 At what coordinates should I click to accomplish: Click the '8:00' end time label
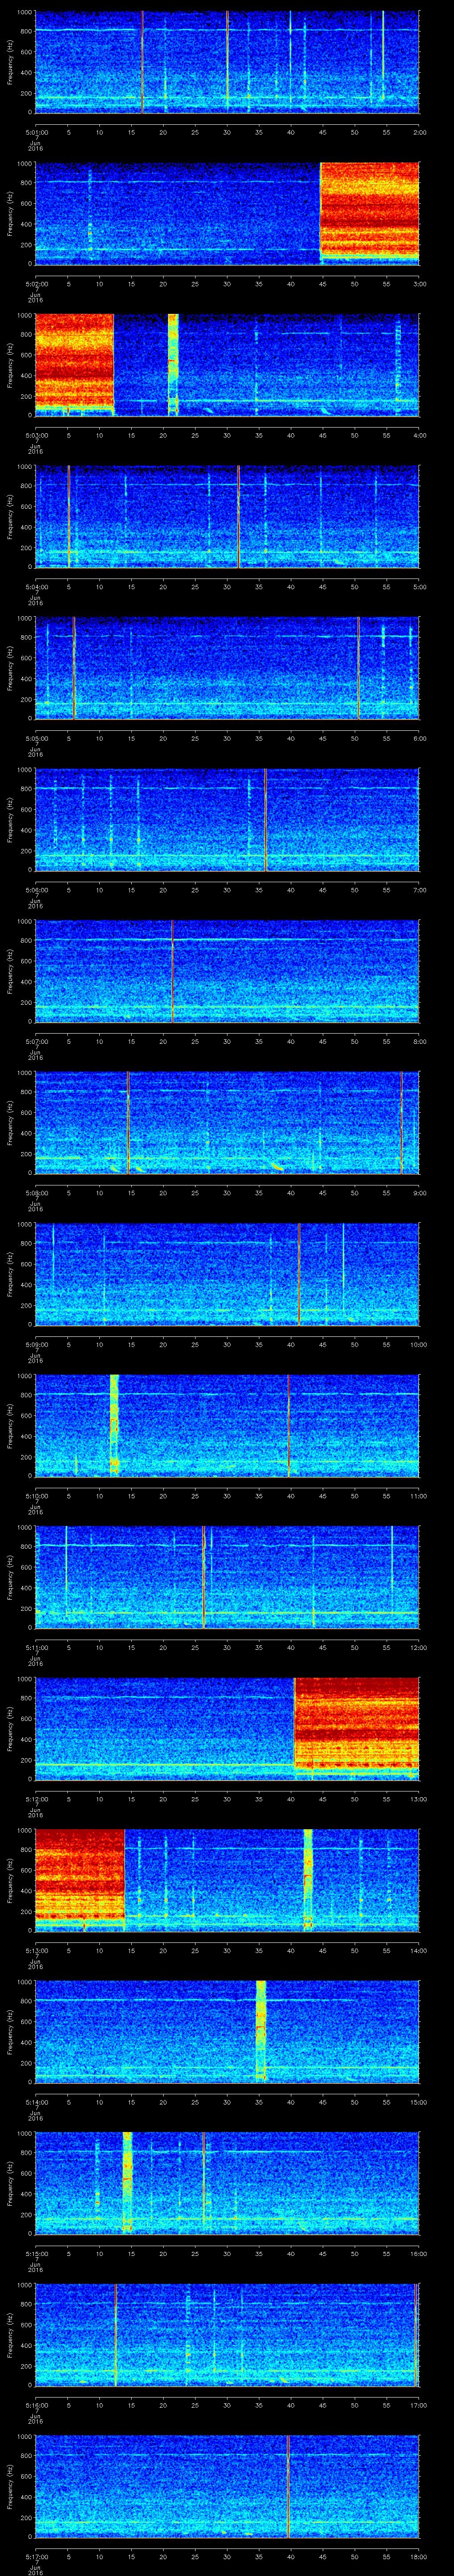419,1041
